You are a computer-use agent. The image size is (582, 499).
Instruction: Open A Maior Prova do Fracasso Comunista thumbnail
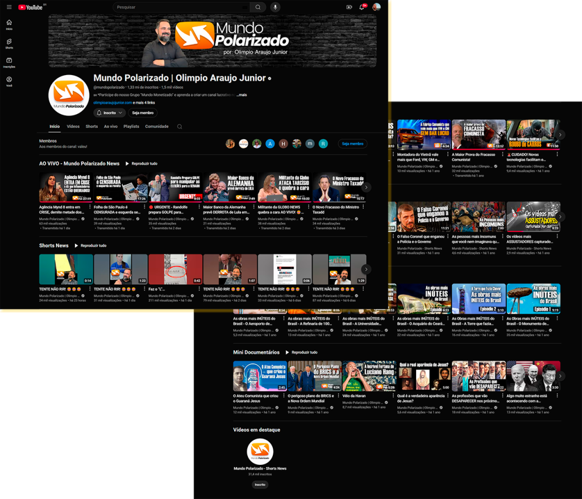coord(479,134)
